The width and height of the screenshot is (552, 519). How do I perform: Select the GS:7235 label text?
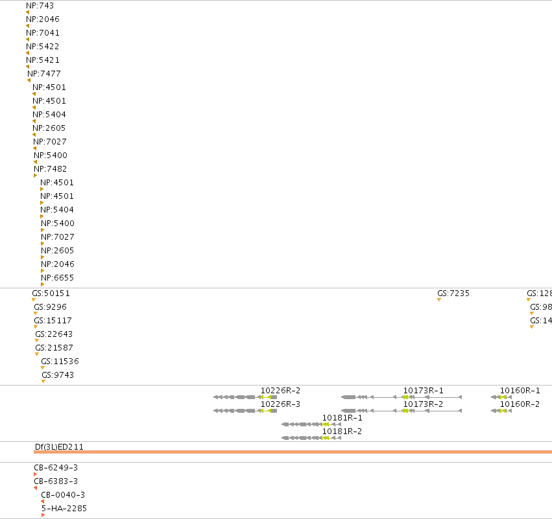tap(453, 294)
